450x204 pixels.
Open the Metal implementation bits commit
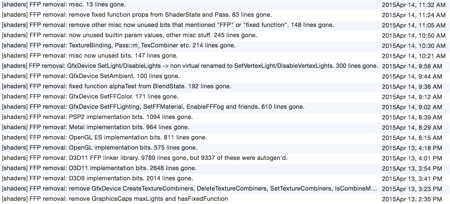pos(225,127)
